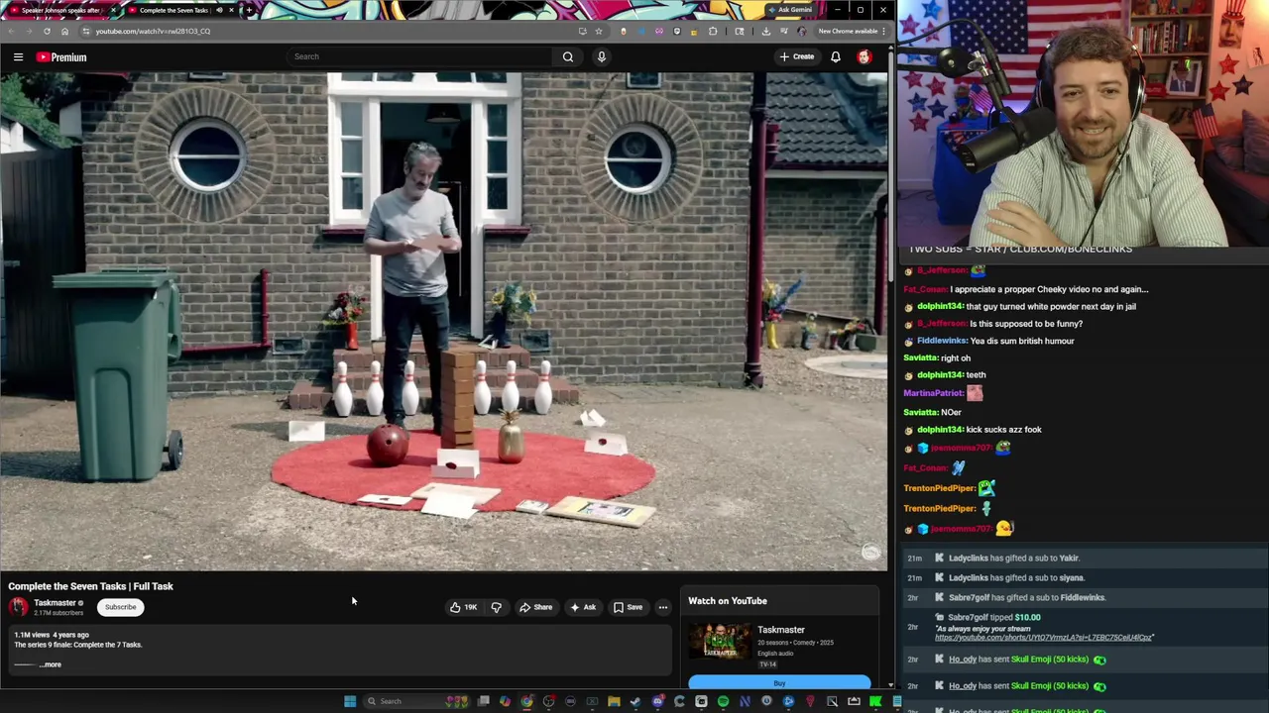Click Sabre7golf gifted sub to Fiddlewinks

tap(1027, 597)
